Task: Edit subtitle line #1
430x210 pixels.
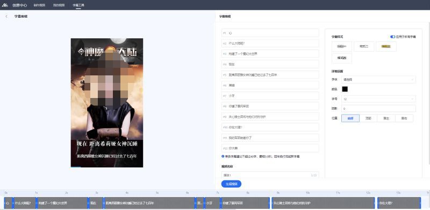Action: (270, 33)
